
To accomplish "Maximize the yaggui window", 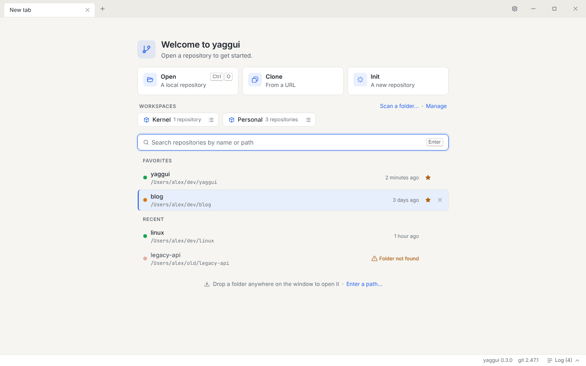I will (x=554, y=9).
